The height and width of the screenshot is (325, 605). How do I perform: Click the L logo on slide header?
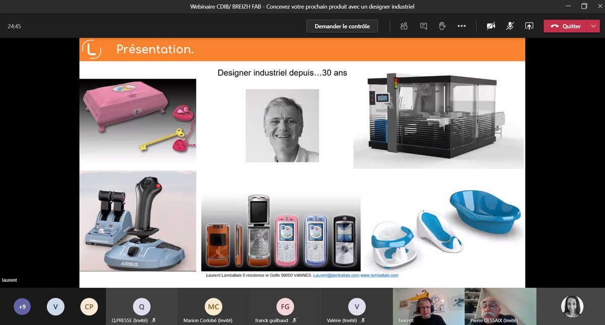[92, 49]
